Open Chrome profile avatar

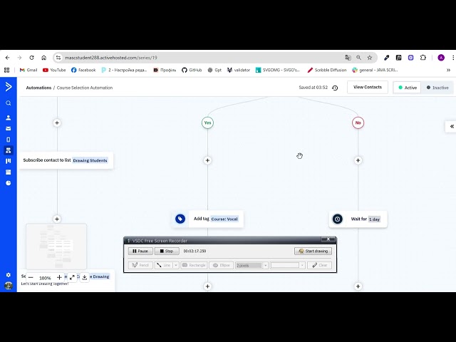tap(441, 58)
